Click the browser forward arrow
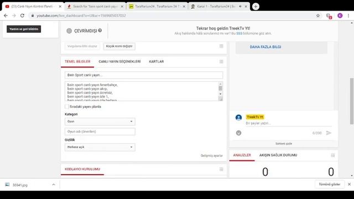The height and width of the screenshot is (199, 354). coord(14,15)
